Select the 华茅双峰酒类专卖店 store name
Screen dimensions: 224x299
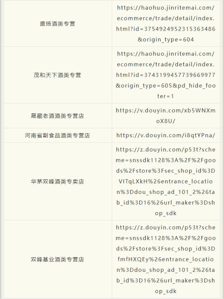[57, 182]
